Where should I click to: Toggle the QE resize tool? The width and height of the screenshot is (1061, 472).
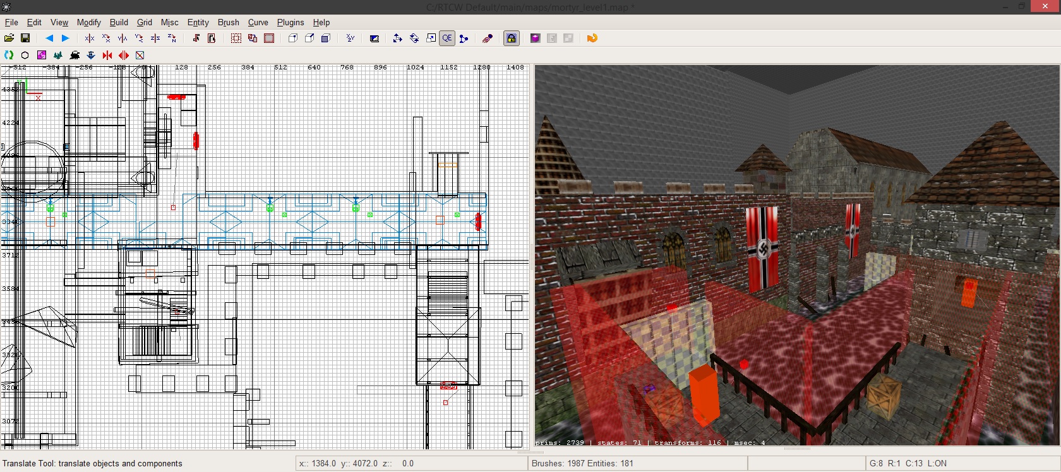(x=447, y=38)
